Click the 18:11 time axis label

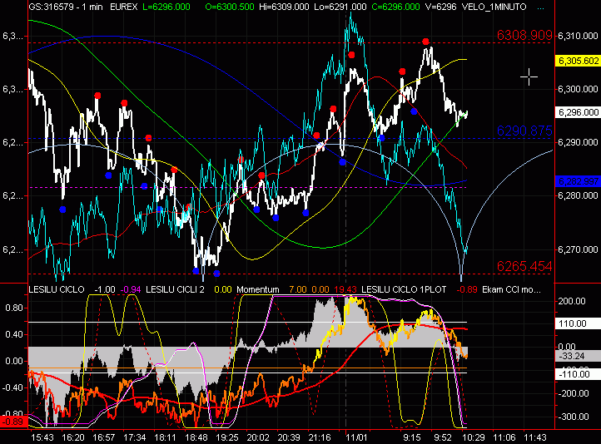165,437
